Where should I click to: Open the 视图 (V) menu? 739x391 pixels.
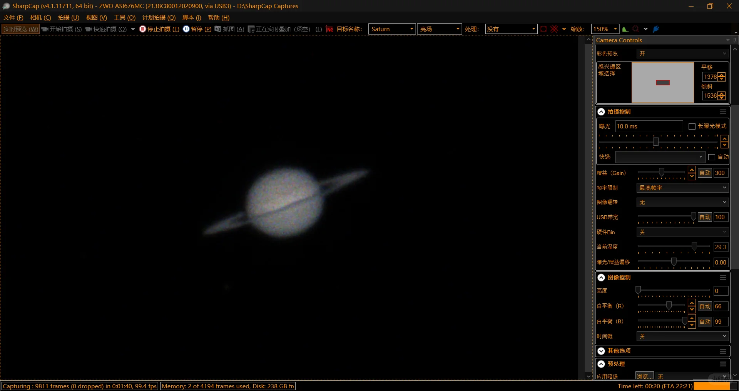click(x=96, y=18)
